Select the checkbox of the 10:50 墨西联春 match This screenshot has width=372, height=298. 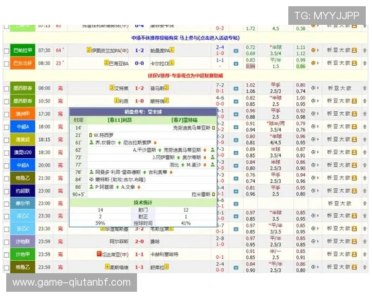coord(6,102)
